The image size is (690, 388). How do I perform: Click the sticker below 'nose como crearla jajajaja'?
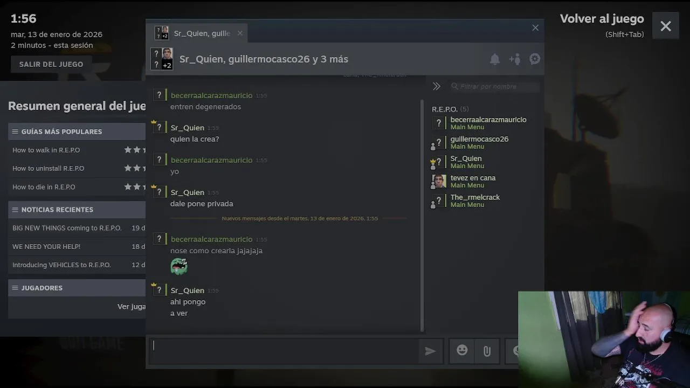179,266
